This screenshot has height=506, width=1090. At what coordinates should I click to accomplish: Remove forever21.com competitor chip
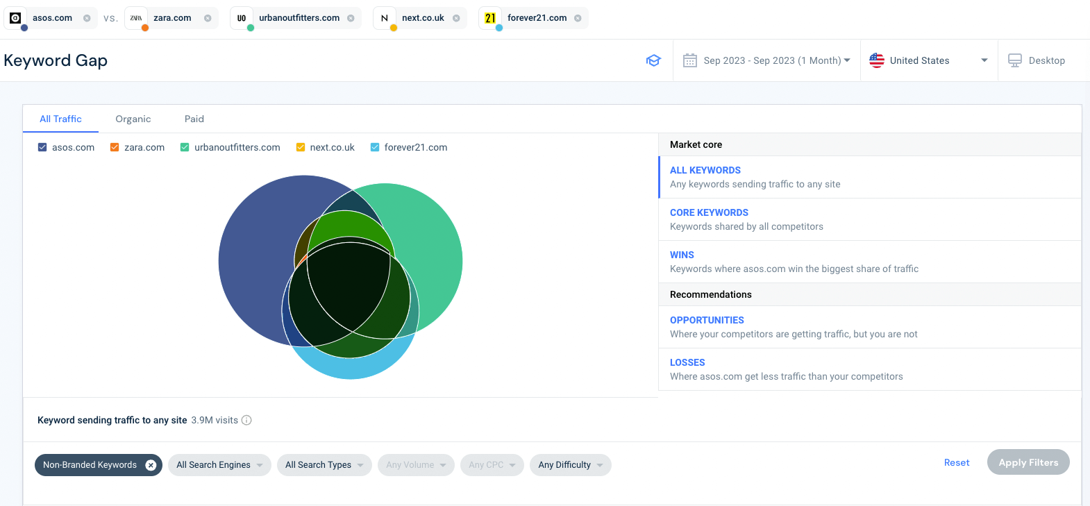click(x=578, y=18)
